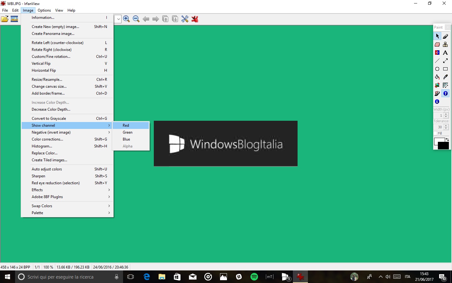Expand the Negative (invert image) submenu
This screenshot has height=283, width=452.
109,132
